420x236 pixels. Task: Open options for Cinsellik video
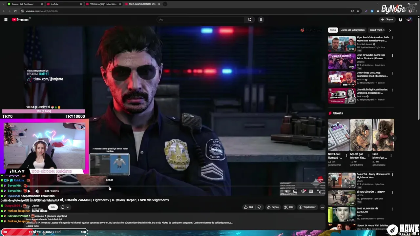tap(392, 90)
